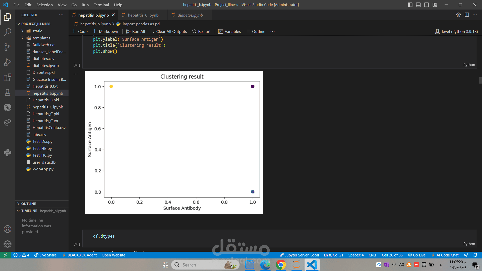Toggle the secondary side bar layout
482x271 pixels.
[427, 5]
